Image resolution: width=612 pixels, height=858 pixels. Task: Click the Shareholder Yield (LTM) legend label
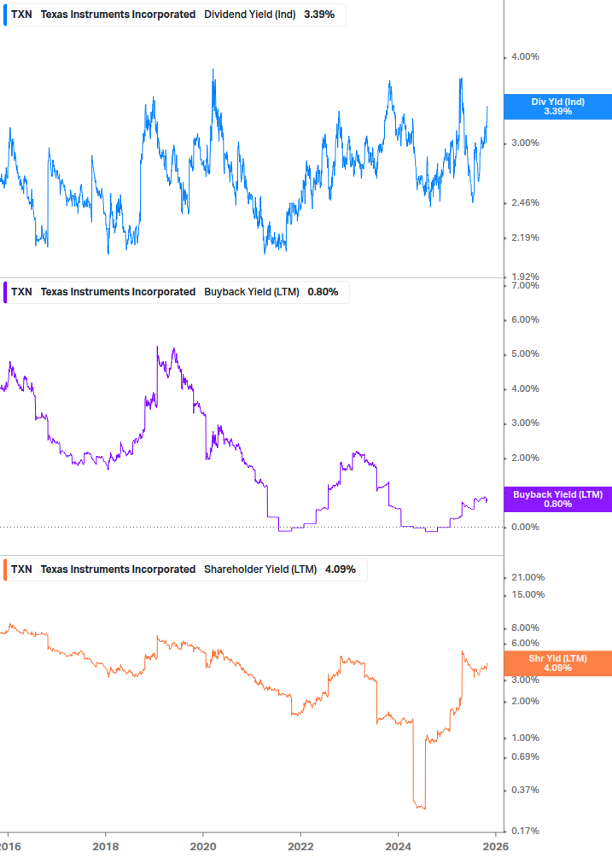[x=260, y=569]
